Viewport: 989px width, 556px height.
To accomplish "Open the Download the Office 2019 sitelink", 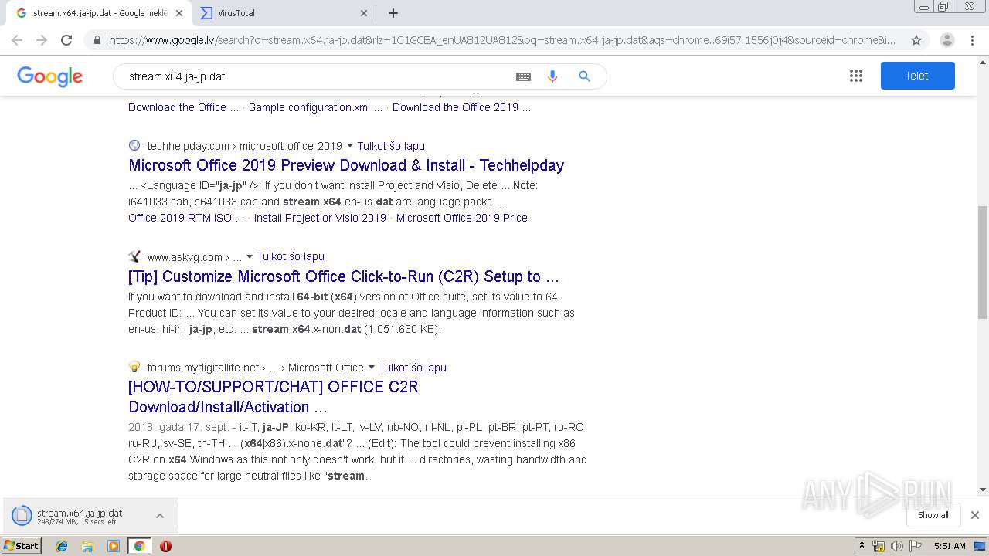I will tap(461, 107).
